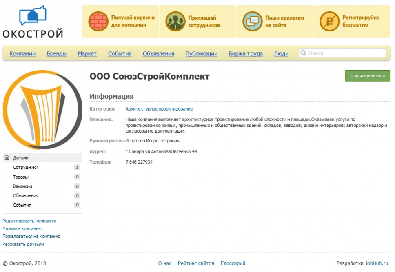Screen dimensions: 395x272
Task: Open События in the company sidebar
Action: (x=22, y=205)
